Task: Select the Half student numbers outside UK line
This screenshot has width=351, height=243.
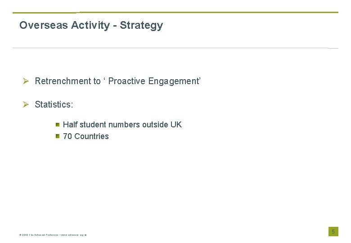Action: coord(122,124)
